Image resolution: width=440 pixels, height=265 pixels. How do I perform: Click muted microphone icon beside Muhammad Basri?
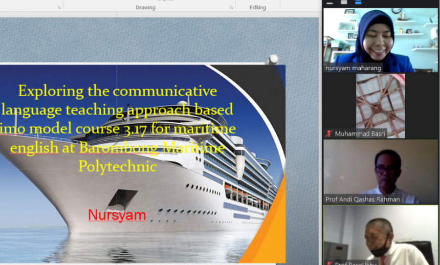pos(329,133)
